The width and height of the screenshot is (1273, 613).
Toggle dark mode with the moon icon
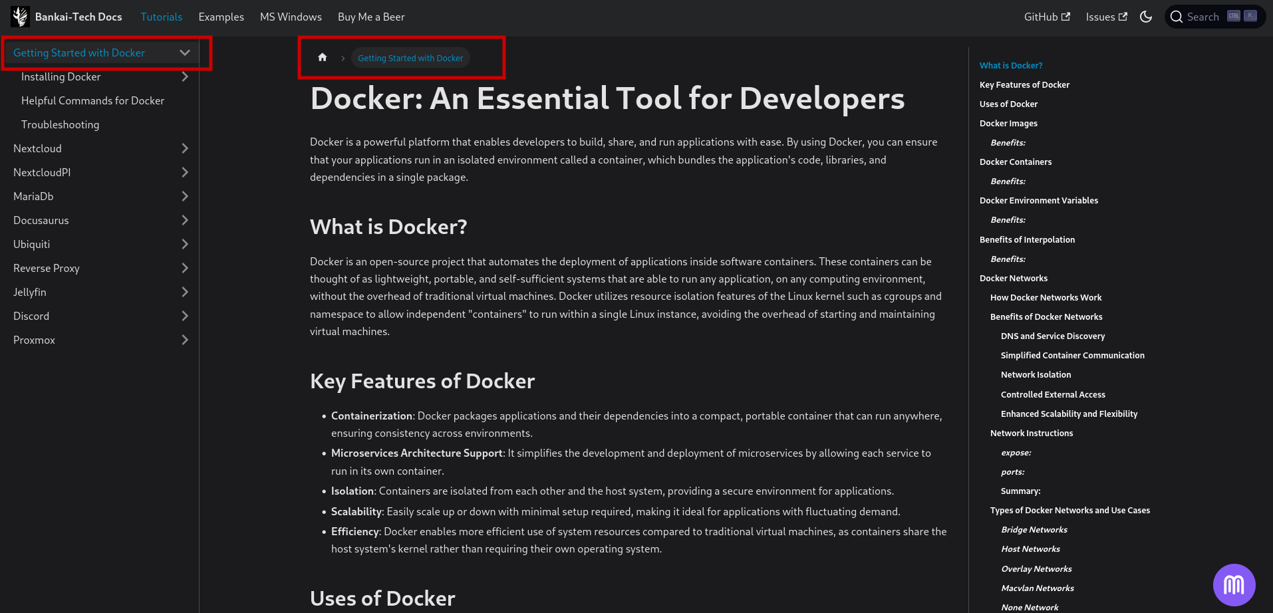1146,17
